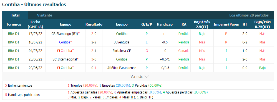Viewport: 277px width, 102px height.
Task: Open CR Flamengo (RJ) team link
Action: pyautogui.click(x=65, y=34)
